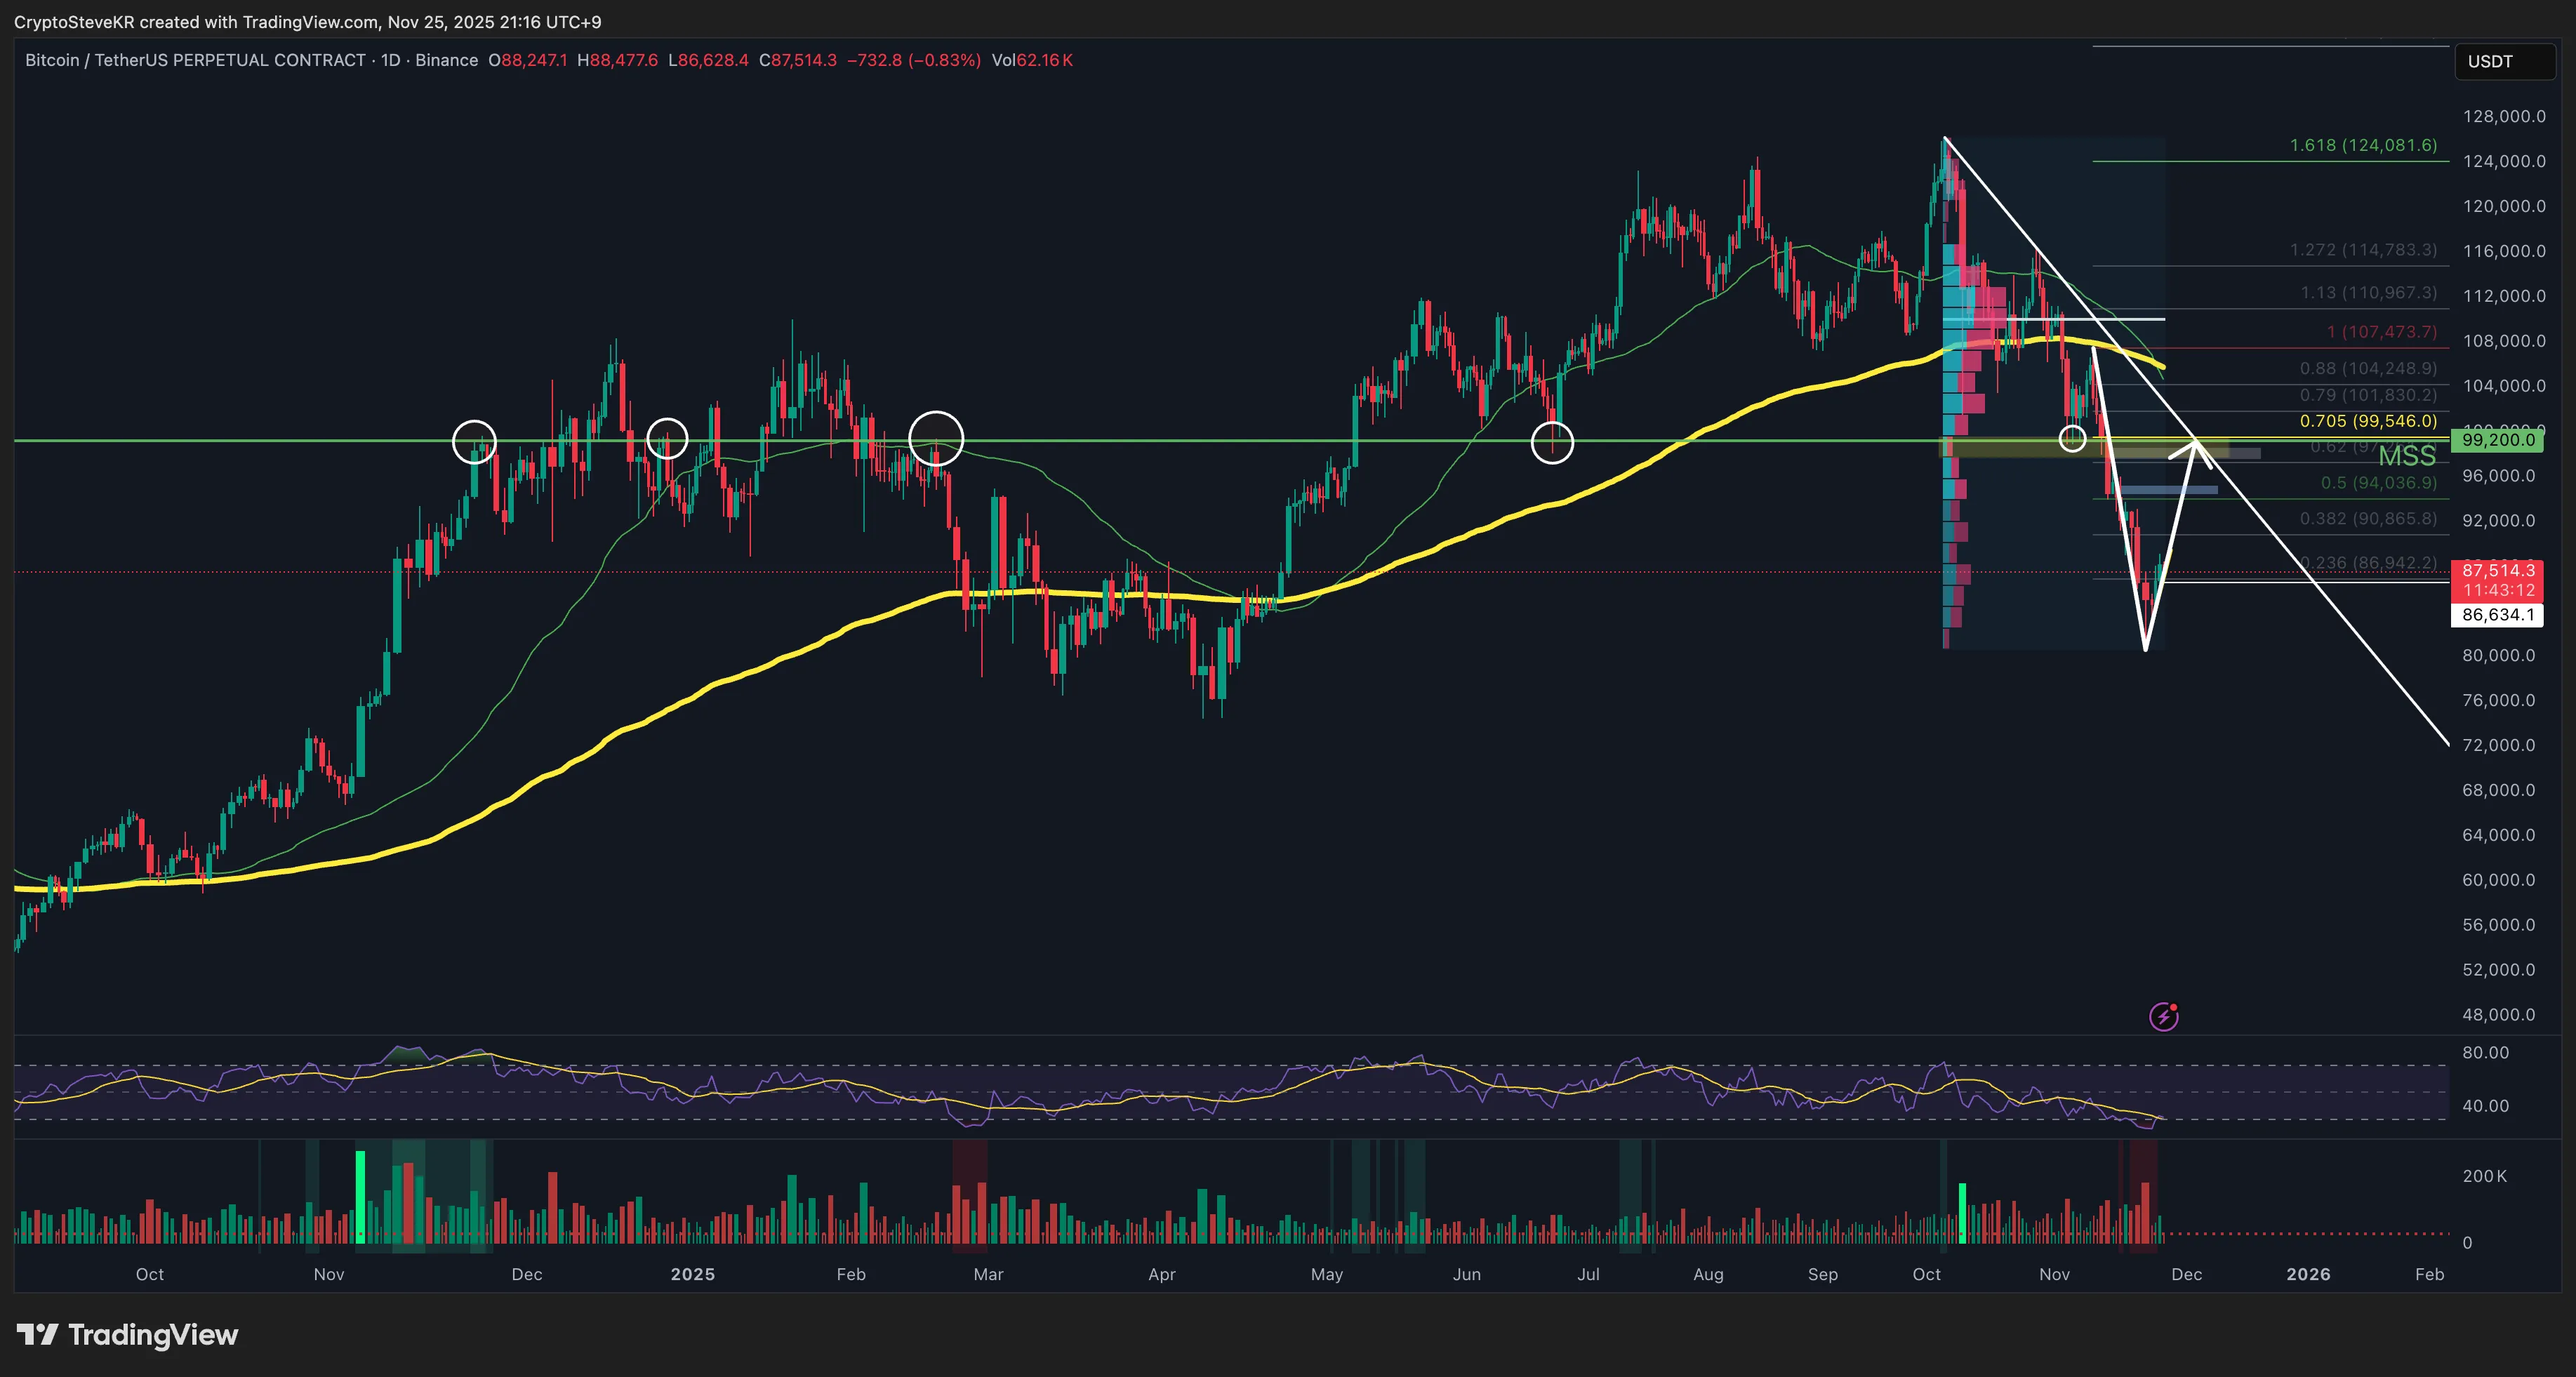2576x1377 pixels.
Task: Click the green 99,200.0 price label
Action: point(2497,440)
